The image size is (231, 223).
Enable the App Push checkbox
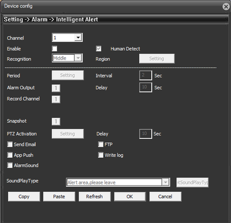click(10, 155)
